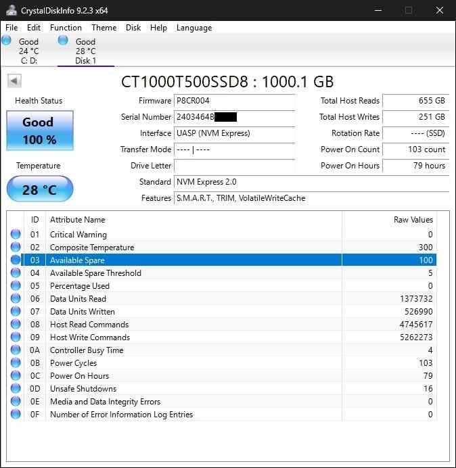
Task: Click the blue orb beside Critical Warning
Action: [x=16, y=234]
